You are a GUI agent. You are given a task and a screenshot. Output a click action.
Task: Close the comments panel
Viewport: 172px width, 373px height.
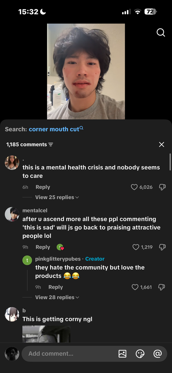pos(162,145)
